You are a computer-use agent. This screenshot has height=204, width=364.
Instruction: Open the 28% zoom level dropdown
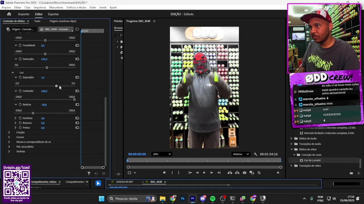tap(162, 154)
